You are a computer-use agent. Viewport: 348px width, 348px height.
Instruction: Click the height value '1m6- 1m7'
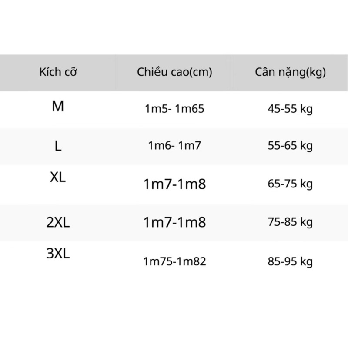174,146
